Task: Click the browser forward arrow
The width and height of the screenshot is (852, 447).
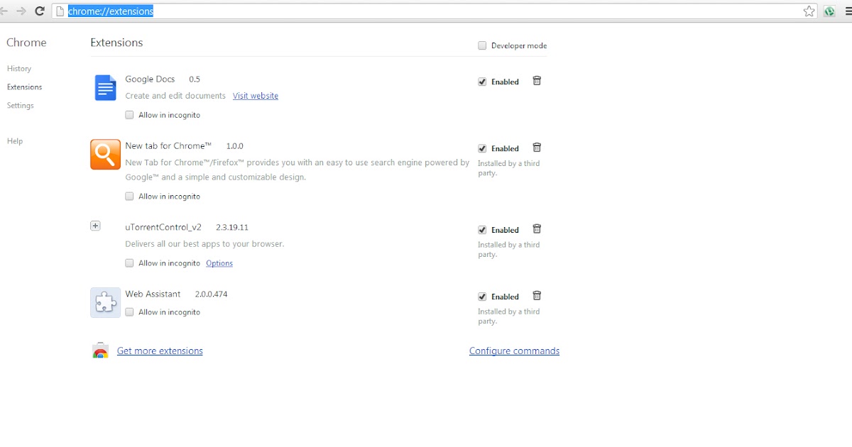Action: pyautogui.click(x=21, y=11)
